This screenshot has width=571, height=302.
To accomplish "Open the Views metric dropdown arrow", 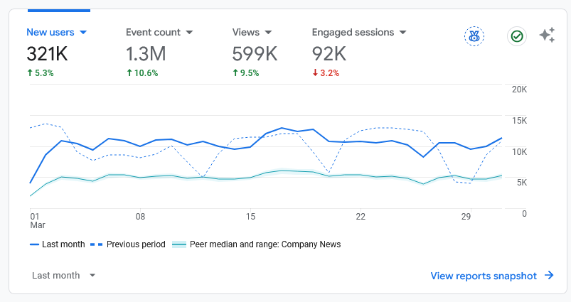I will click(x=267, y=33).
